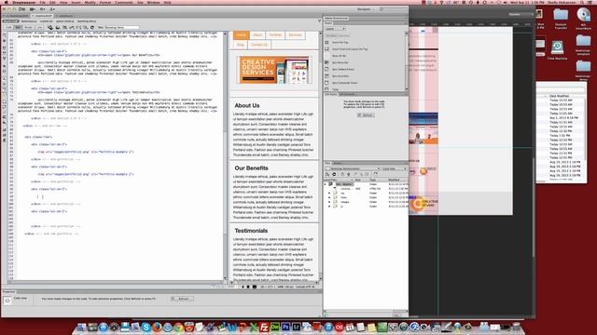
Task: Click Refresh in the CSS Styles panel
Action: [x=366, y=115]
